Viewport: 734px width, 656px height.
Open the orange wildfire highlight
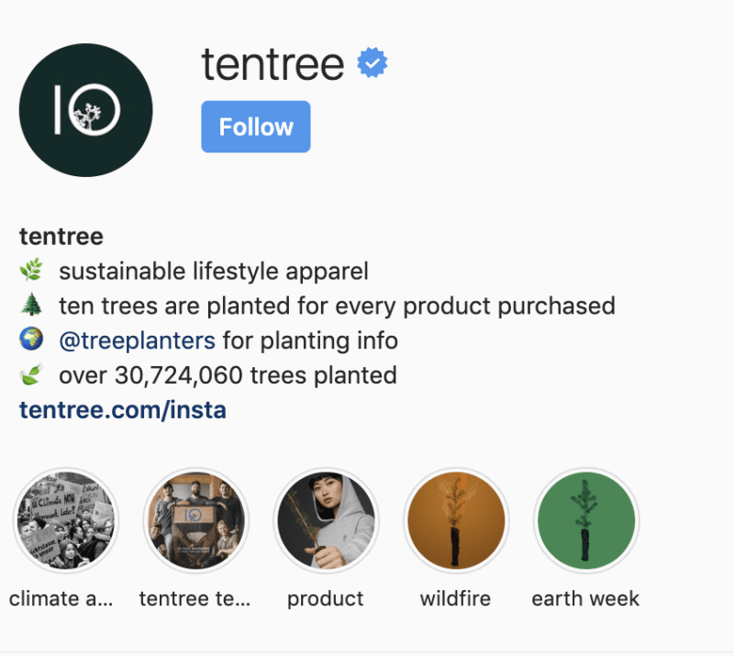[x=456, y=520]
